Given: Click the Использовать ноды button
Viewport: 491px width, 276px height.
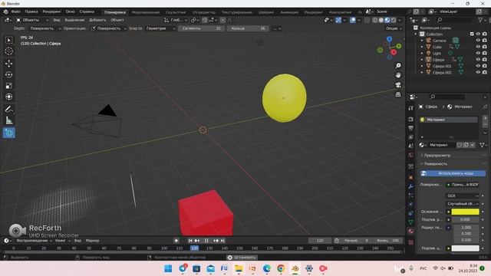Looking at the screenshot, I should [453, 173].
